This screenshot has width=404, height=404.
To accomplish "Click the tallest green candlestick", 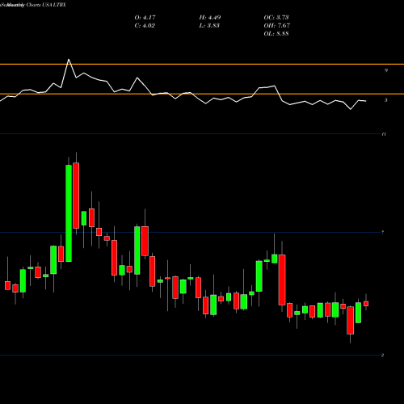I will tap(69, 213).
